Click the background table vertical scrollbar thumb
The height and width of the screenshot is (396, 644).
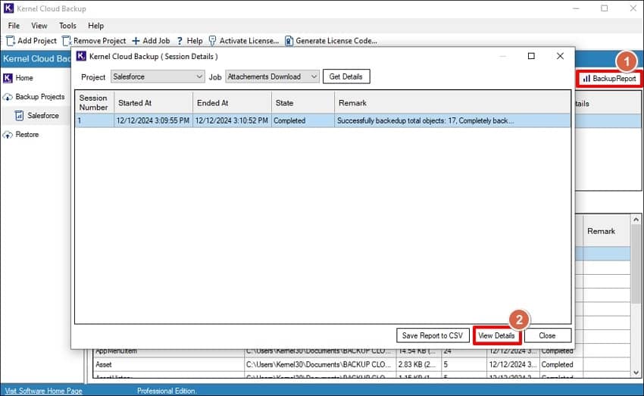tap(636, 263)
